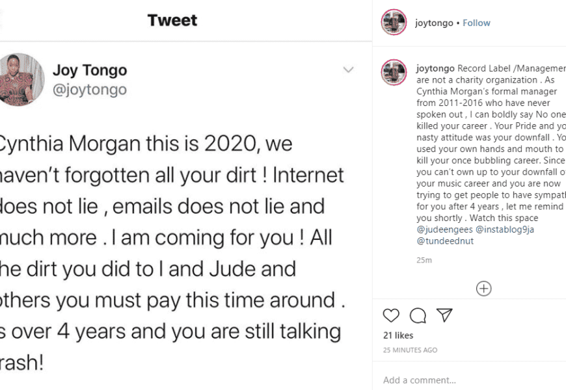566x390 pixels.
Task: Click the 25m caption timestamp
Action: coord(424,260)
